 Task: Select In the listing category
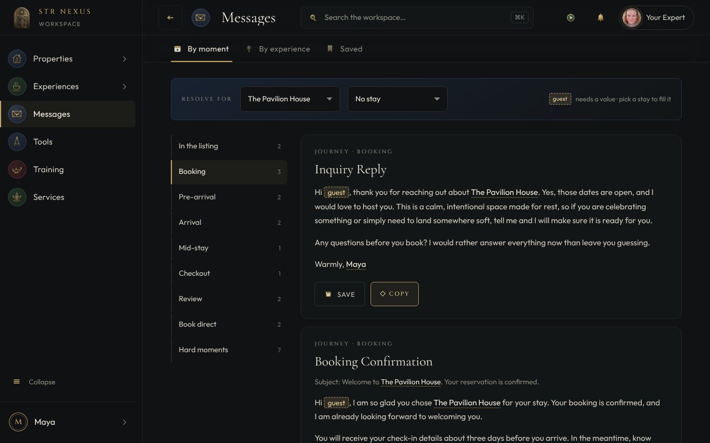[x=229, y=146]
